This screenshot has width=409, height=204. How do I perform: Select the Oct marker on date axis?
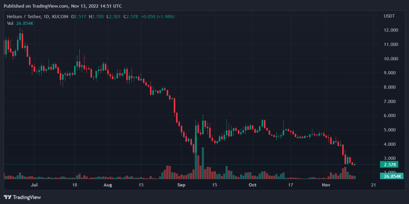252,185
